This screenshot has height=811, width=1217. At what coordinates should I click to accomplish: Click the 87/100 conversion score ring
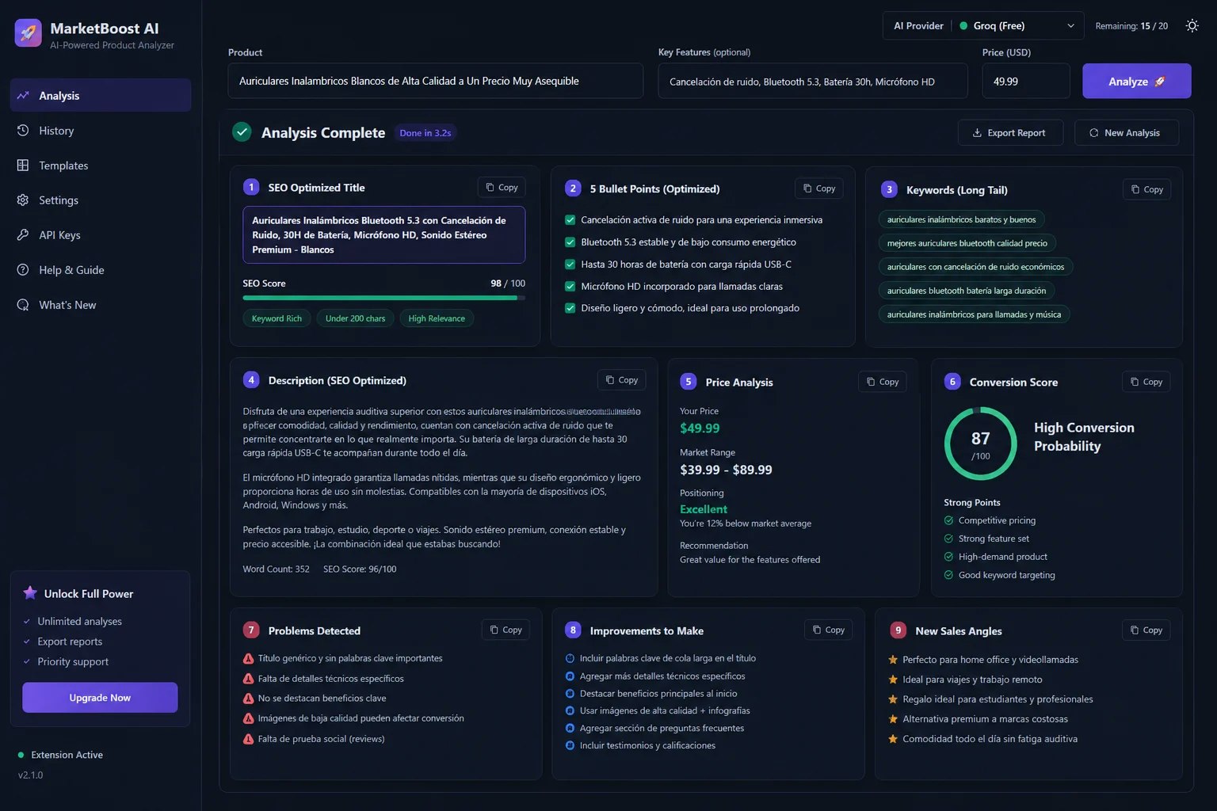(981, 444)
